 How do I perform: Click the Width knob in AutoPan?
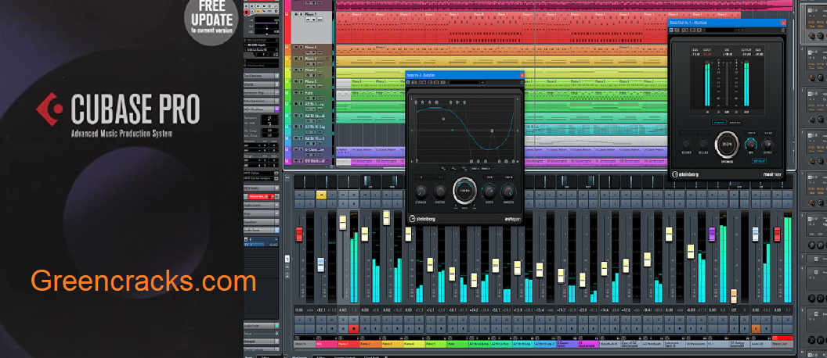pos(489,191)
